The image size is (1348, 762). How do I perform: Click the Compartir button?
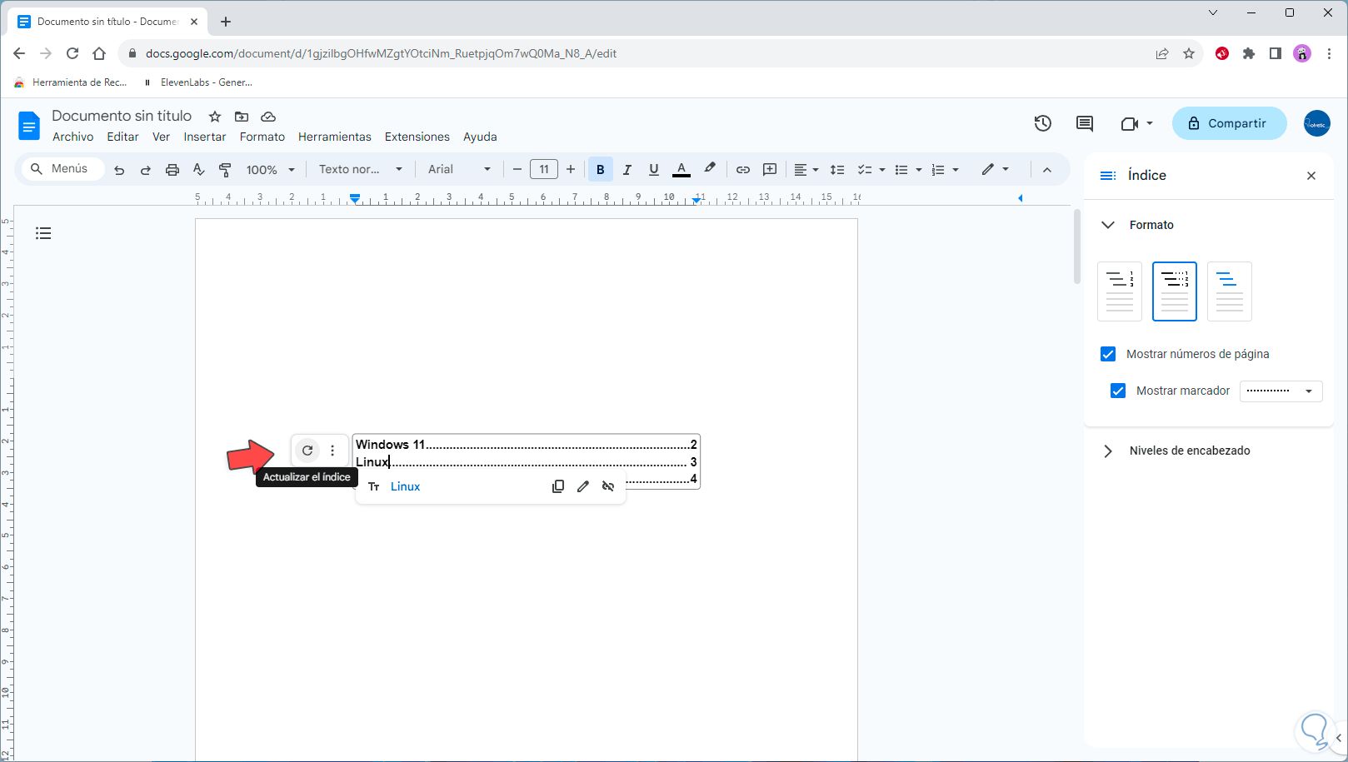1230,123
